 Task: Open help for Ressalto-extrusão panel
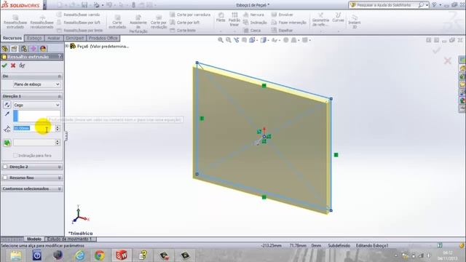59,57
